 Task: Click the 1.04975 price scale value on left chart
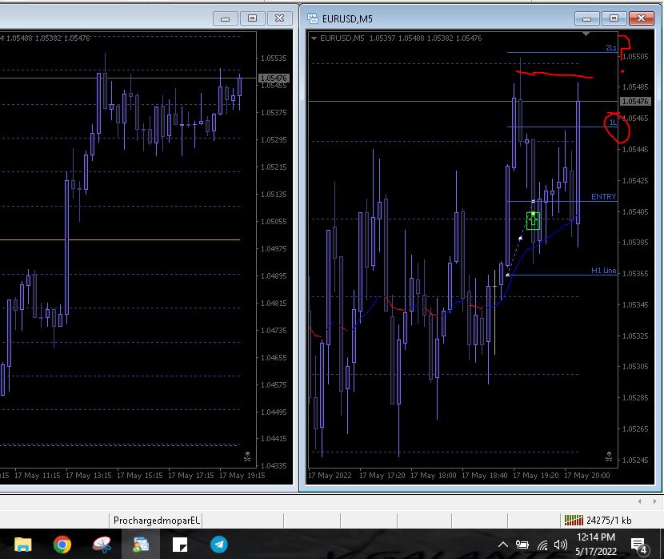(274, 248)
